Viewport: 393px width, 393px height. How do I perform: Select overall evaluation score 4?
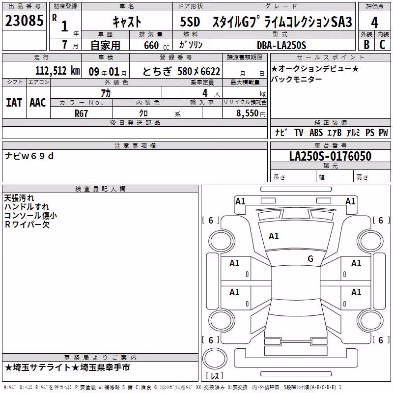[374, 23]
